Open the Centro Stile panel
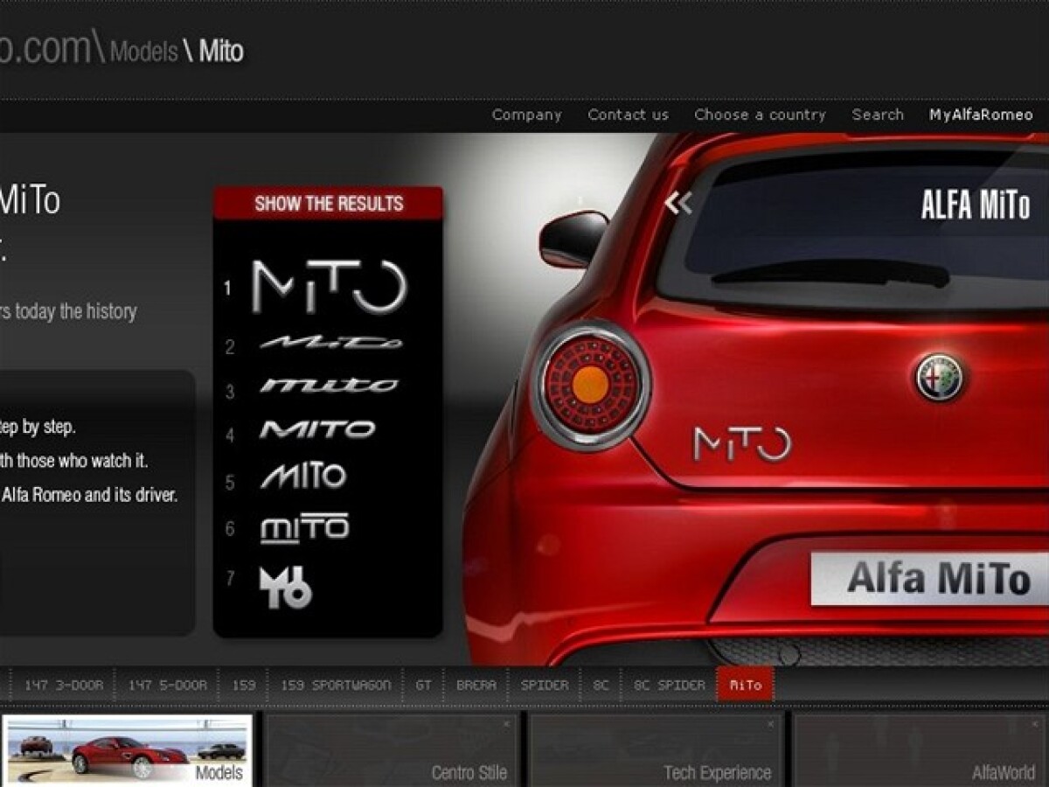 tap(391, 750)
